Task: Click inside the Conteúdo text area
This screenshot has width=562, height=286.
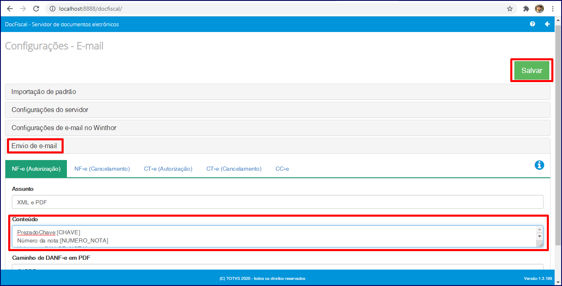Action: click(x=274, y=236)
